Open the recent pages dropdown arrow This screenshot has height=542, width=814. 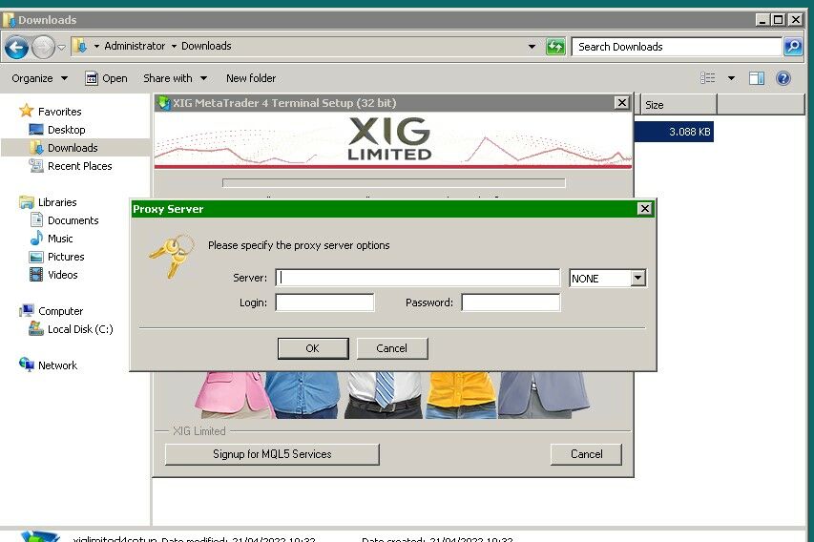tap(61, 48)
